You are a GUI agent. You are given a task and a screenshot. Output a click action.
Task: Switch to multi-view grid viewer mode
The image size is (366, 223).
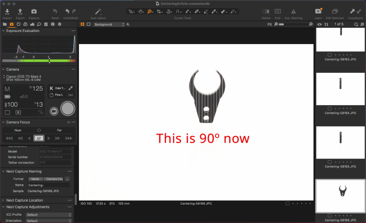pyautogui.click(x=83, y=24)
